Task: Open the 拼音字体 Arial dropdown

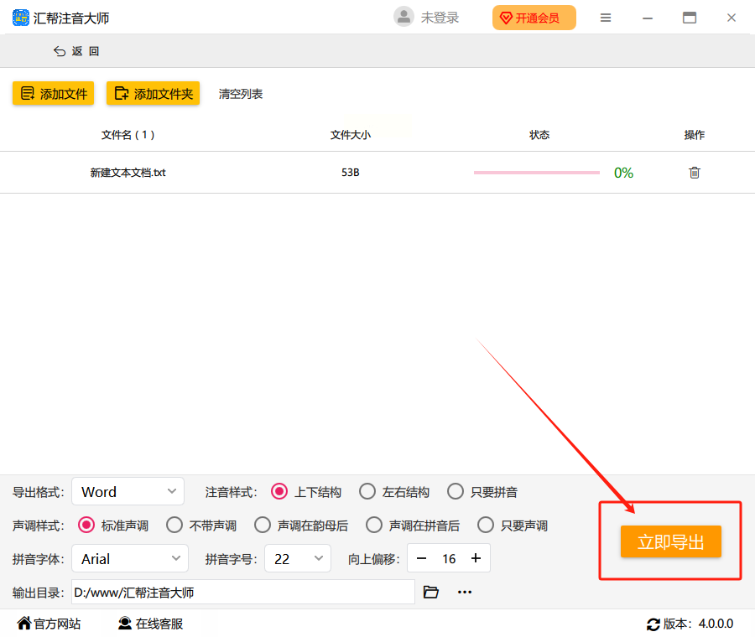Action: tap(129, 558)
